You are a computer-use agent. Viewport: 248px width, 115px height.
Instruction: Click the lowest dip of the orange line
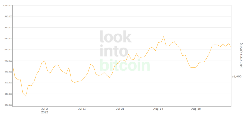pos(26,96)
